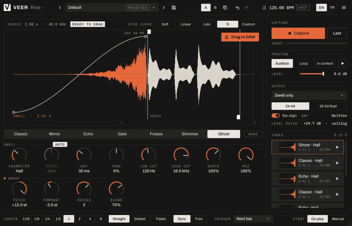This screenshot has width=352, height=226.
Task: Click the swell curve start handle
Action: tap(14, 112)
